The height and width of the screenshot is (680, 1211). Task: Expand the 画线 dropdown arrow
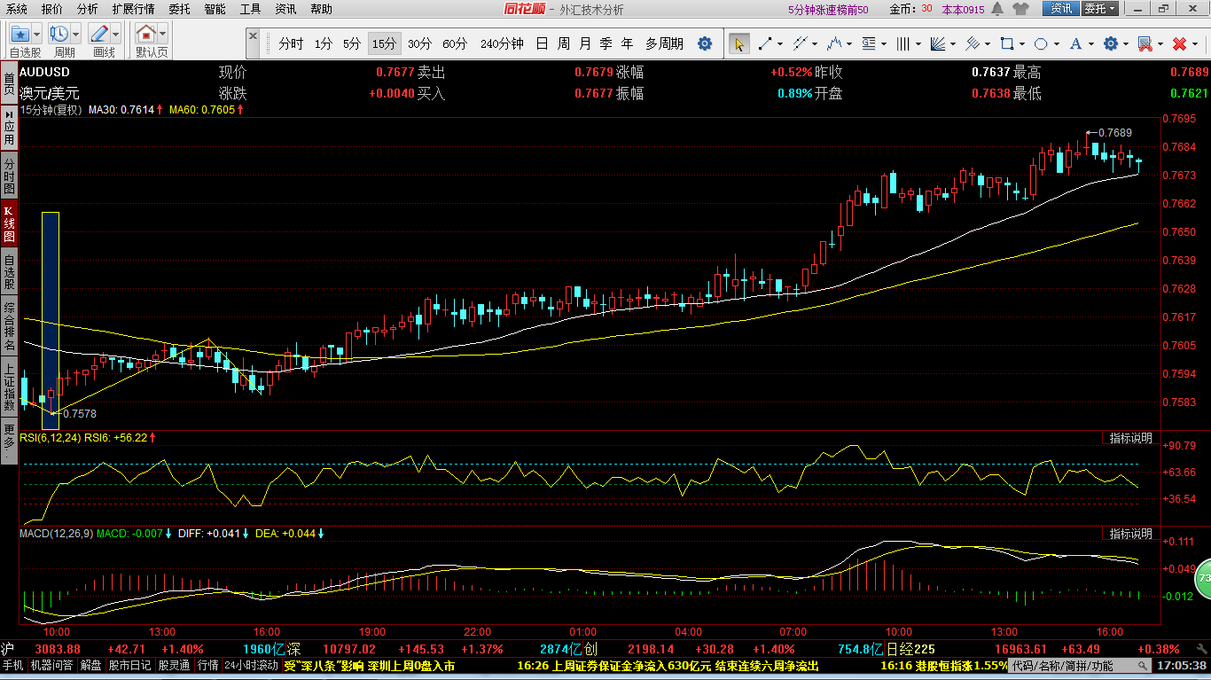point(117,35)
